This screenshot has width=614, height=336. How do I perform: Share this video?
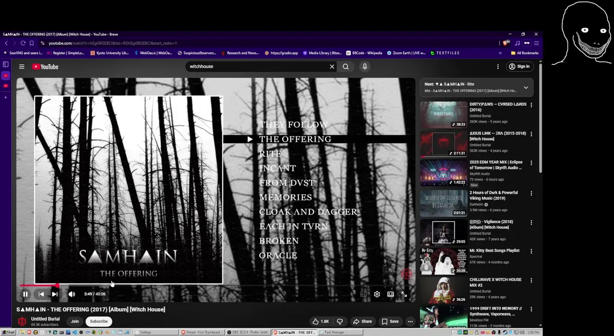click(x=363, y=321)
